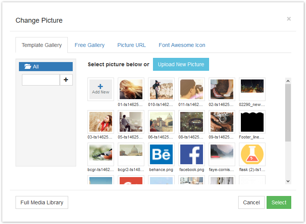Click the scrollbar down arrow

pyautogui.click(x=288, y=181)
